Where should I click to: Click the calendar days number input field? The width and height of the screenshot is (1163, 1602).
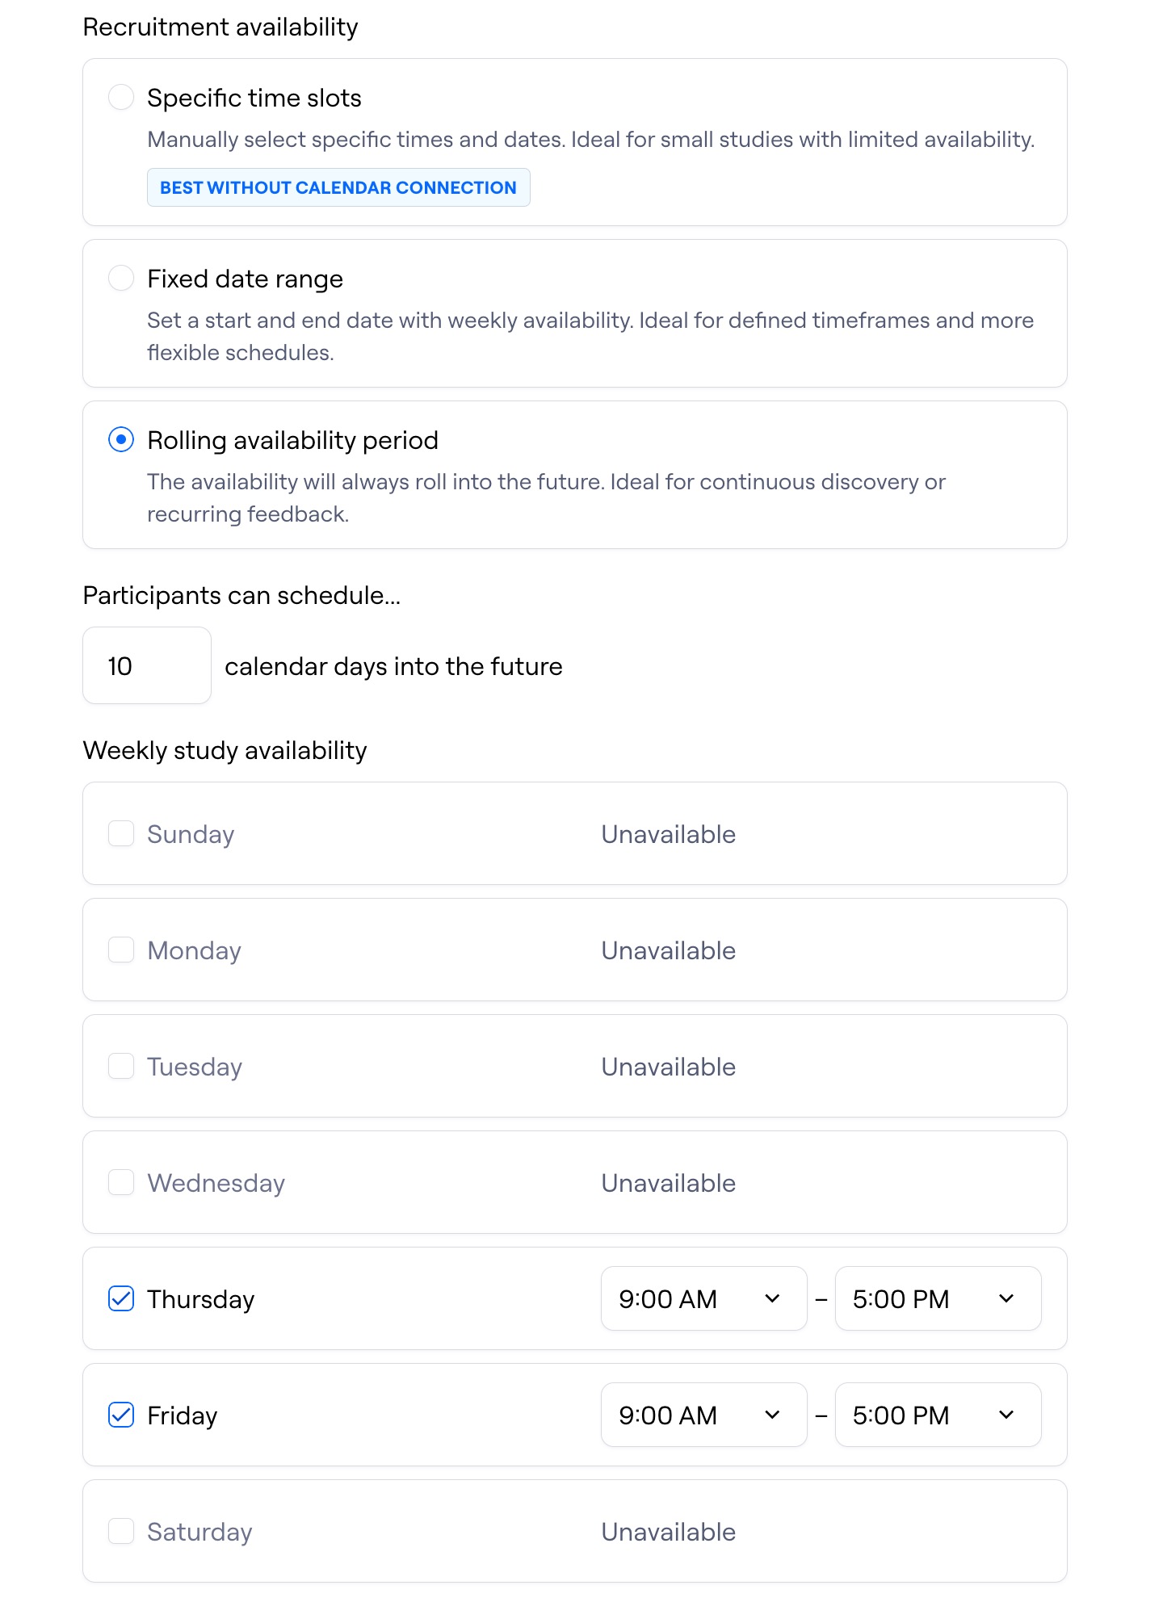coord(147,666)
